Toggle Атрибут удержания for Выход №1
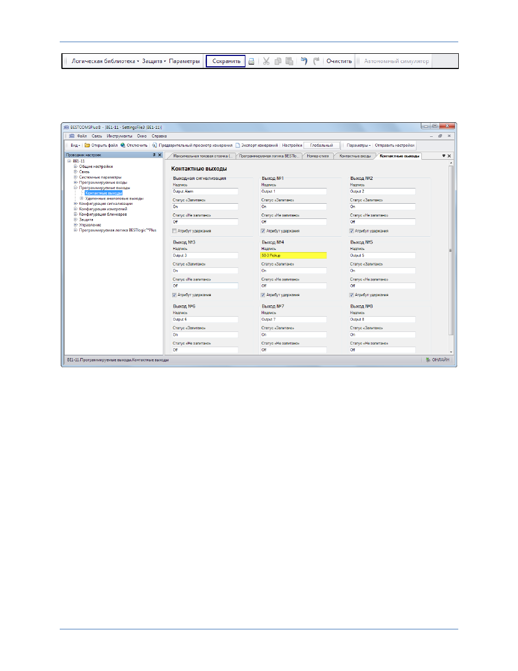The width and height of the screenshot is (518, 671). click(x=263, y=231)
